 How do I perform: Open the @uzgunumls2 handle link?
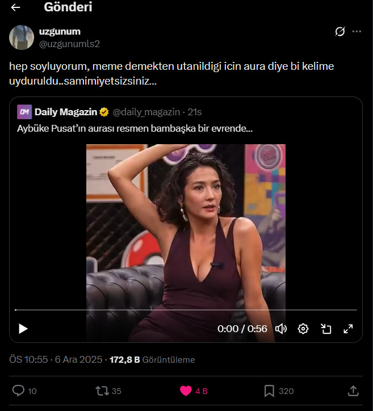click(x=69, y=43)
